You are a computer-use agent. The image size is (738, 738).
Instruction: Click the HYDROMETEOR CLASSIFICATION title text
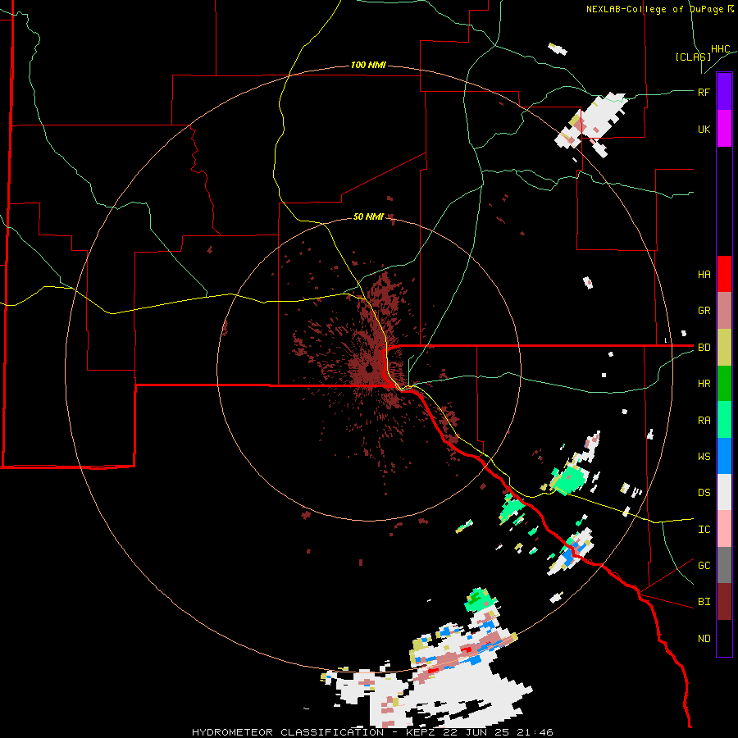[x=288, y=732]
